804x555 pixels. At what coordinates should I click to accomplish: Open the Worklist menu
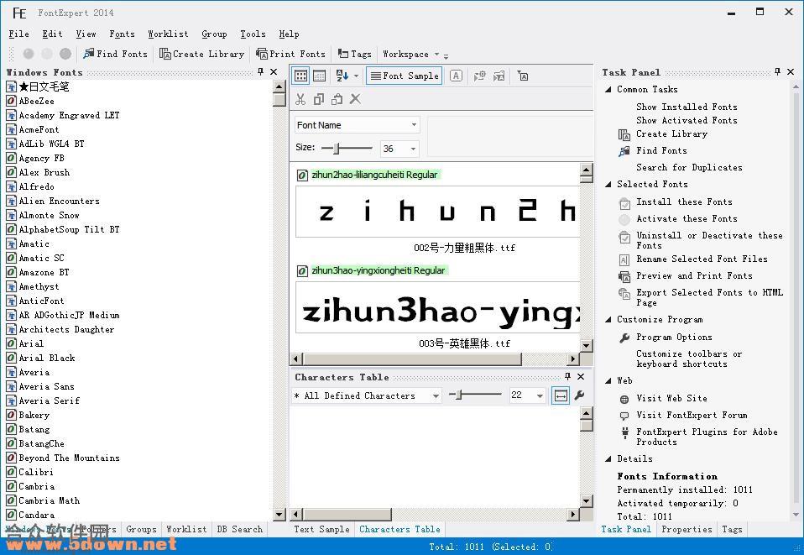click(168, 34)
